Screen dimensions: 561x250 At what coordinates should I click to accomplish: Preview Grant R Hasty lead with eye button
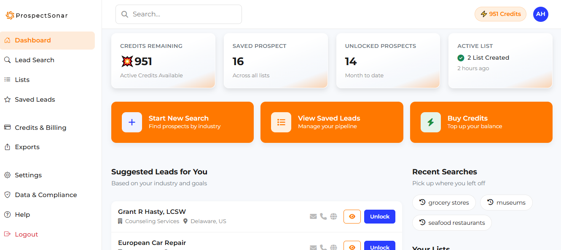(x=352, y=216)
